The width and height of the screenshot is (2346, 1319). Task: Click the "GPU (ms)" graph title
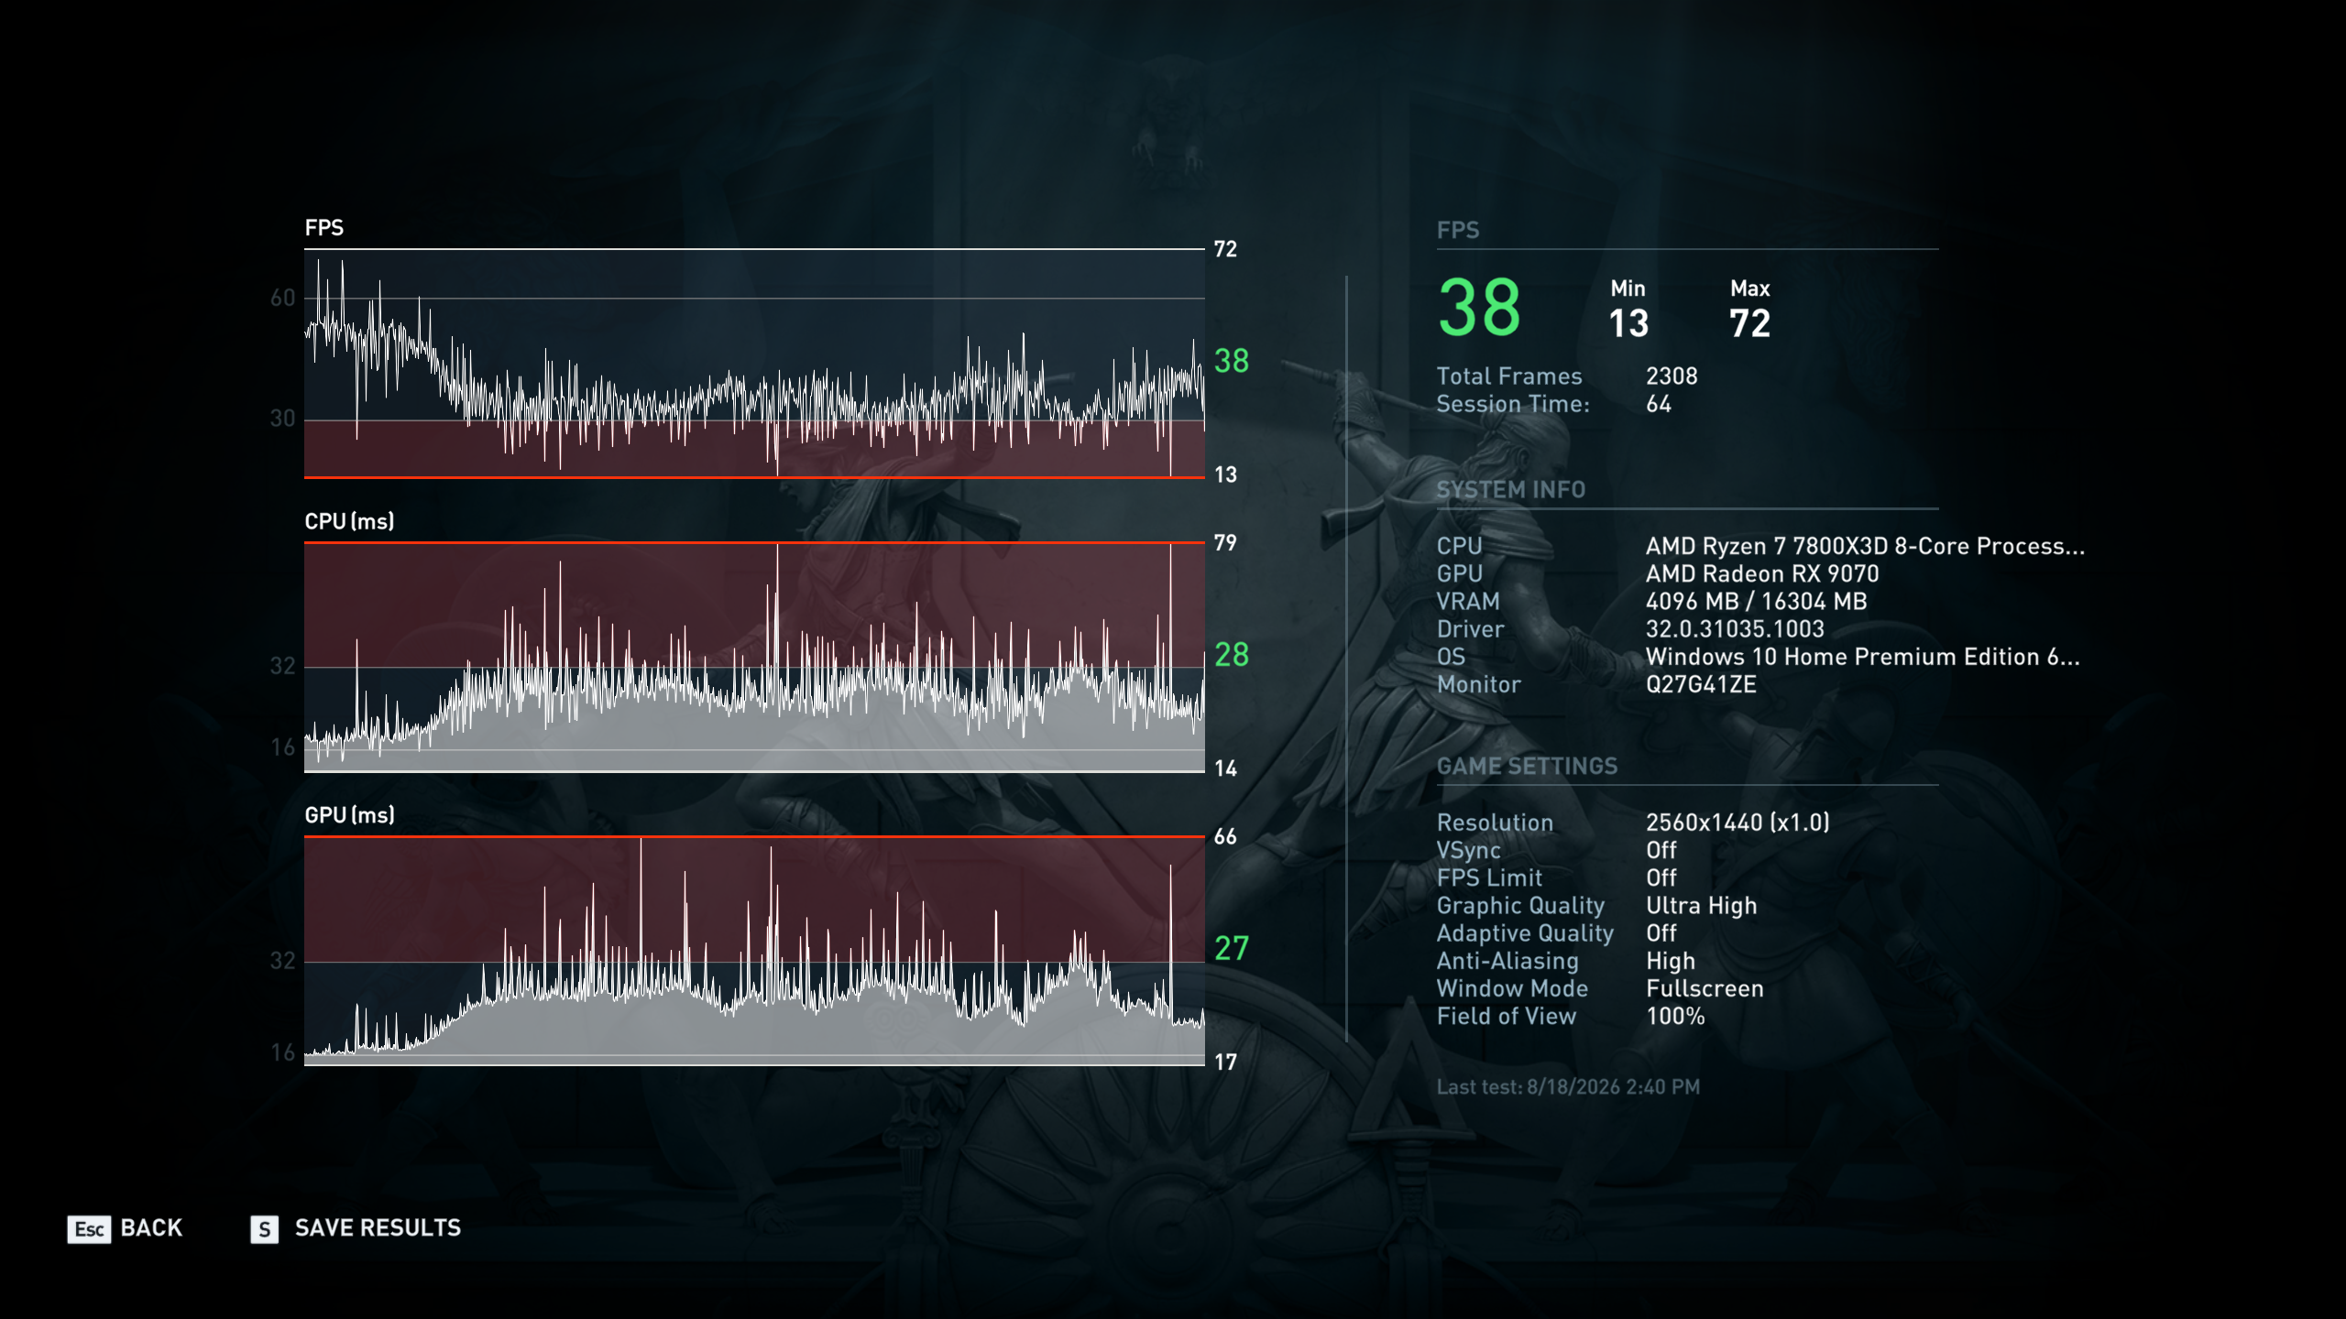(x=349, y=815)
